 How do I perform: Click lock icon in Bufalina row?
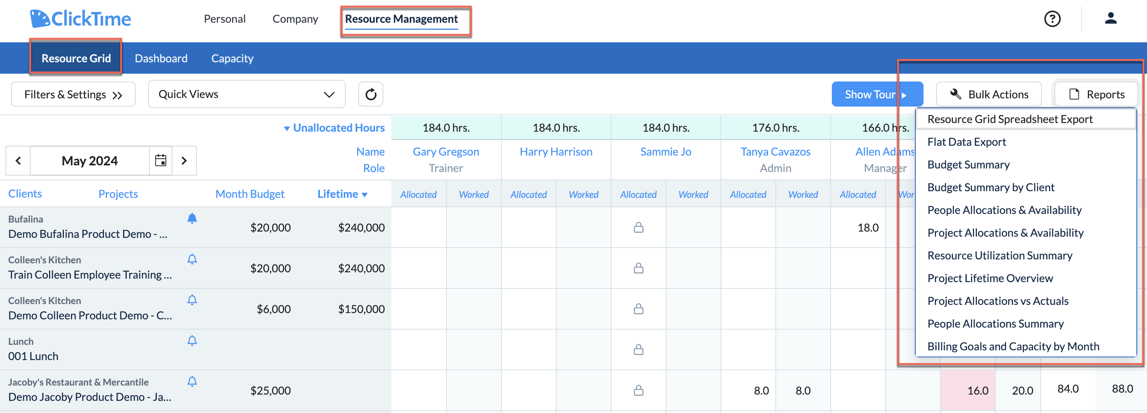[x=639, y=227]
